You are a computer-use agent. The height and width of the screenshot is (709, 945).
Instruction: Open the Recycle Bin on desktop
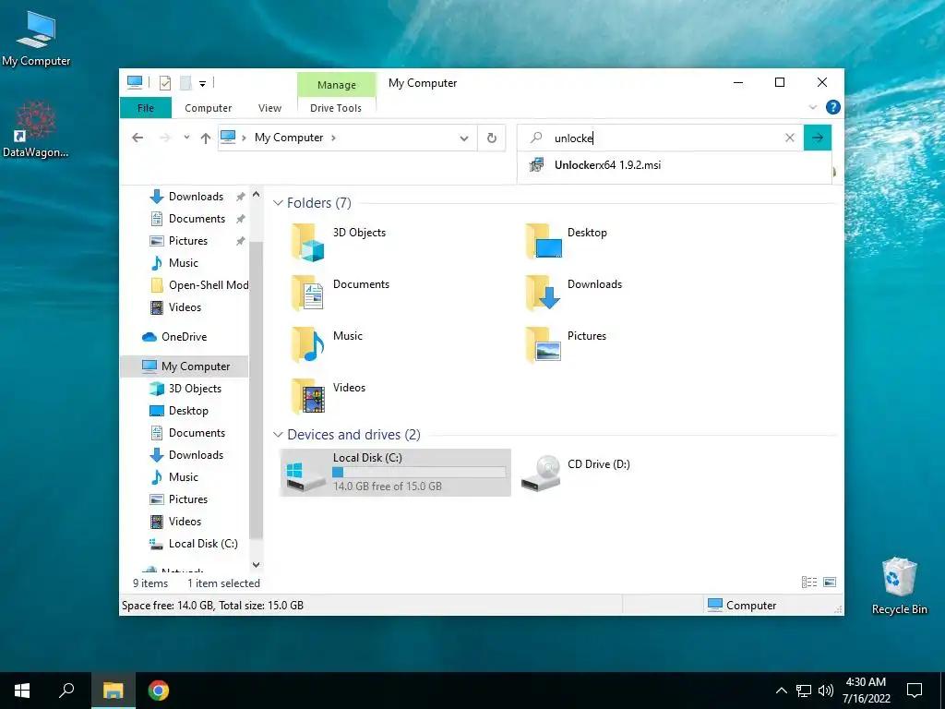[x=899, y=585]
